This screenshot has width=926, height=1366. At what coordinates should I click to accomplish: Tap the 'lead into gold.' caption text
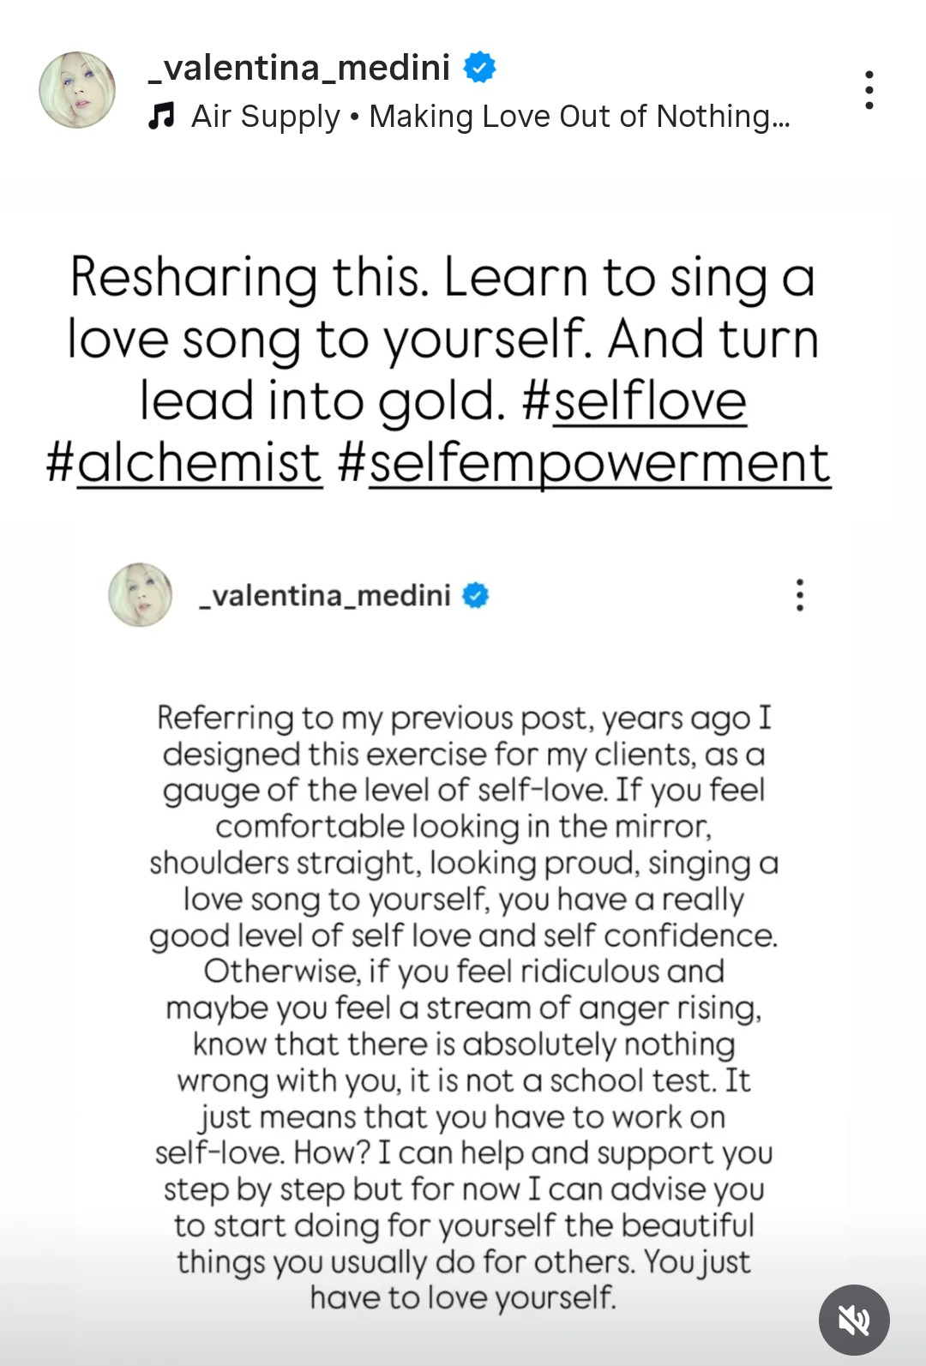322,401
